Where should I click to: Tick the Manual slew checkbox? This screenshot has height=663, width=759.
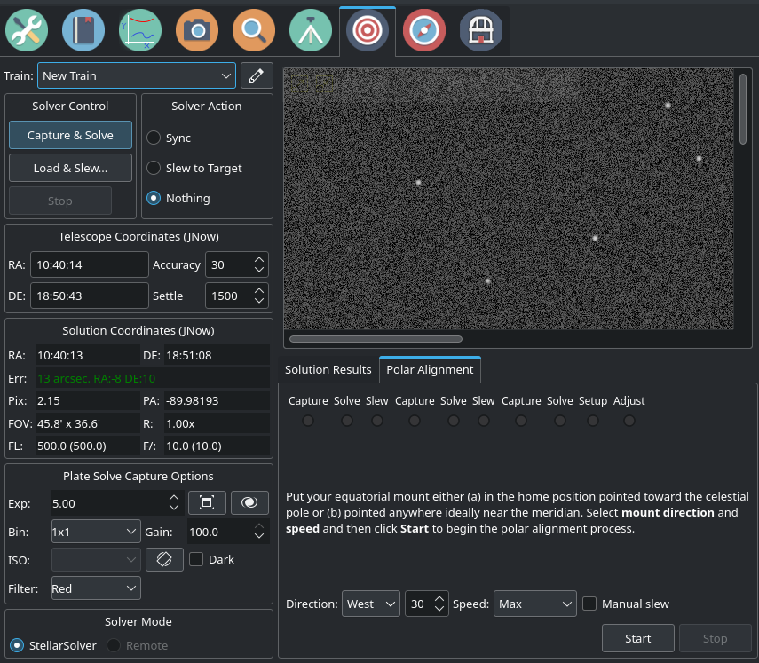pyautogui.click(x=626, y=604)
